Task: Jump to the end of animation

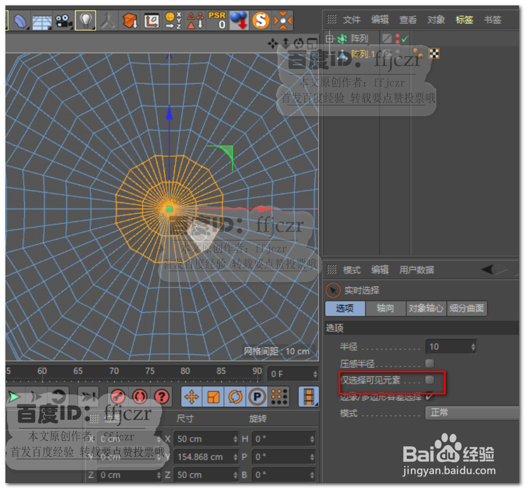Action: [88, 397]
